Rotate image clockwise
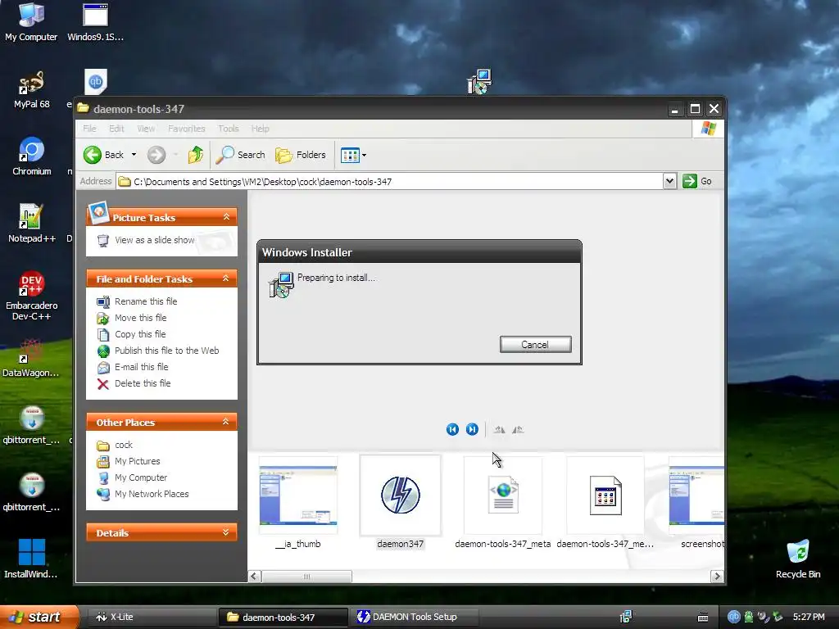The image size is (839, 629). (x=499, y=429)
